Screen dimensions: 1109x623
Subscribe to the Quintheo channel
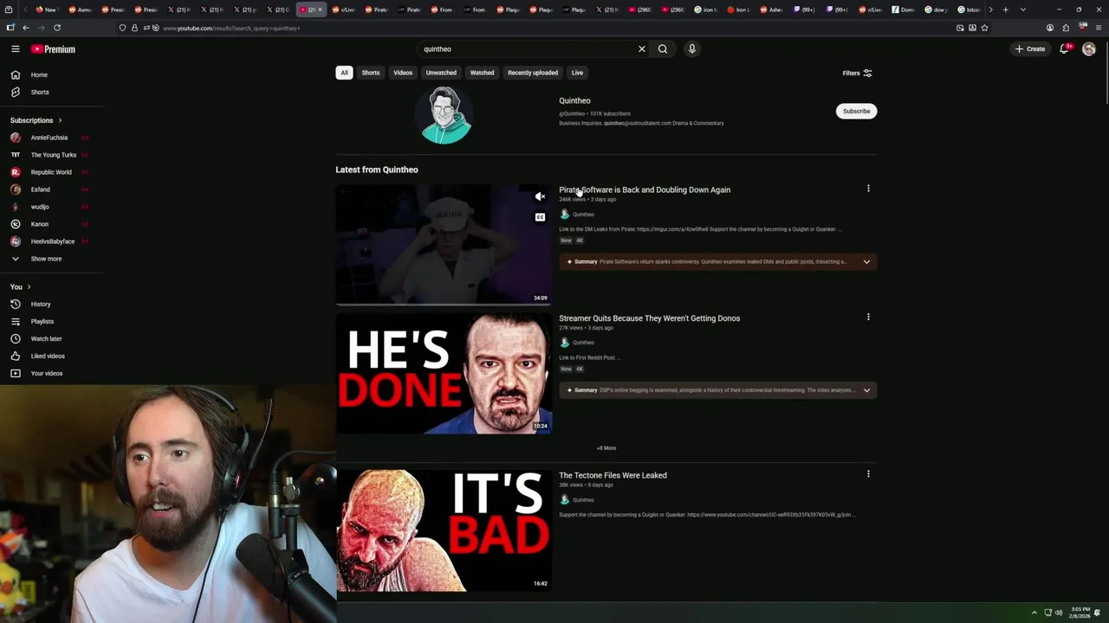856,111
